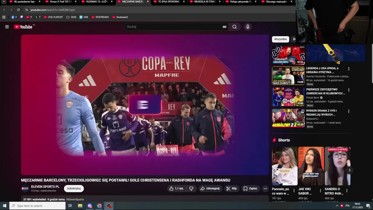
Task: Open options menu for RYBSON DRAMA video
Action: [349, 111]
